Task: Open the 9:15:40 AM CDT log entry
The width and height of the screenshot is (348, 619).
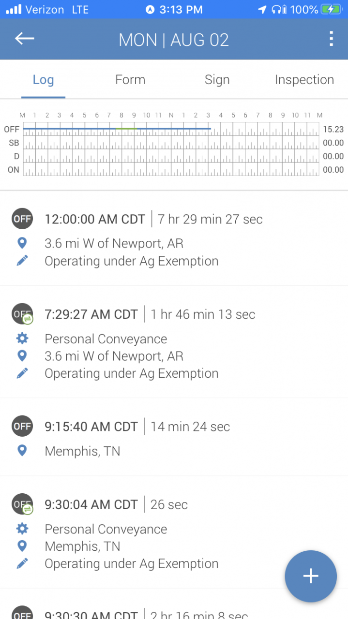Action: pyautogui.click(x=174, y=437)
